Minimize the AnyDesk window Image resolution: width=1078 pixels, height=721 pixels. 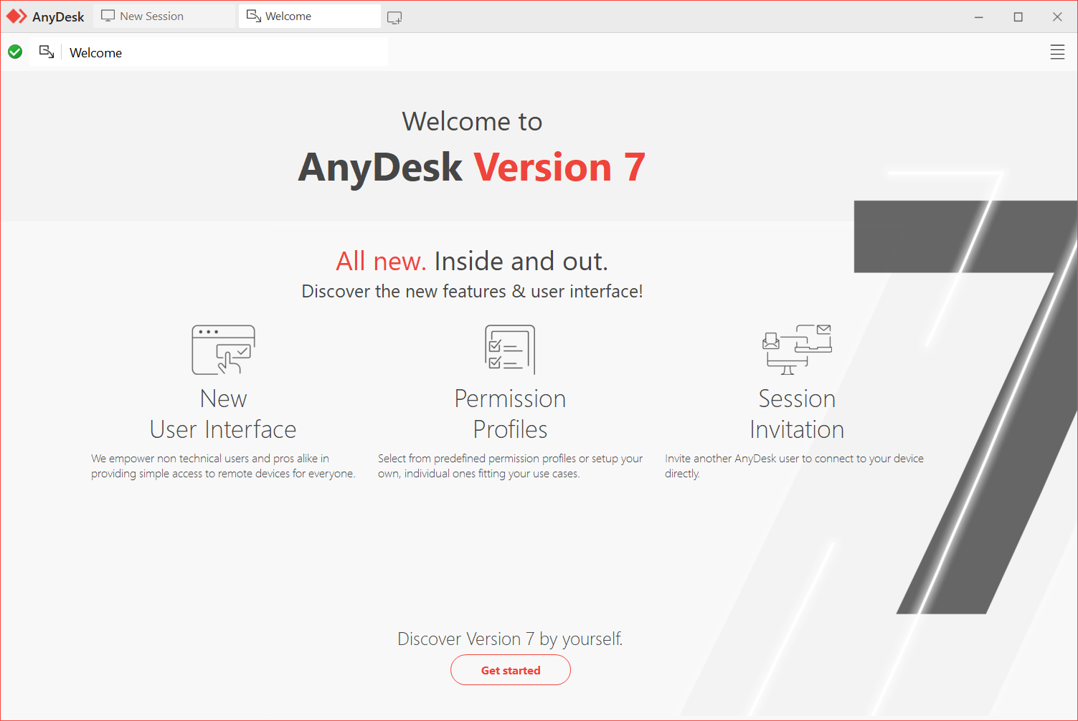click(978, 16)
